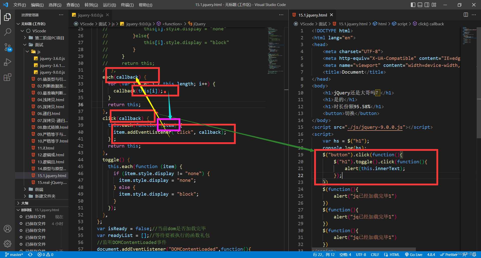Toggle the Primary Side Bar visibility

[x=413, y=5]
